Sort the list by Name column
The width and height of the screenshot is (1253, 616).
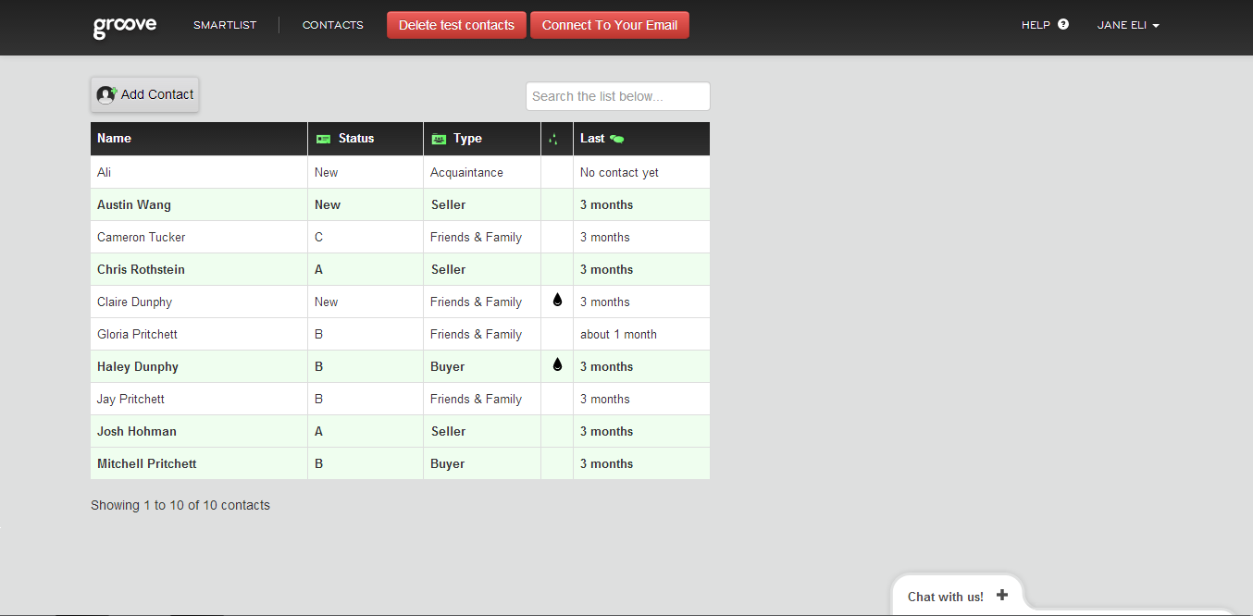coord(115,139)
